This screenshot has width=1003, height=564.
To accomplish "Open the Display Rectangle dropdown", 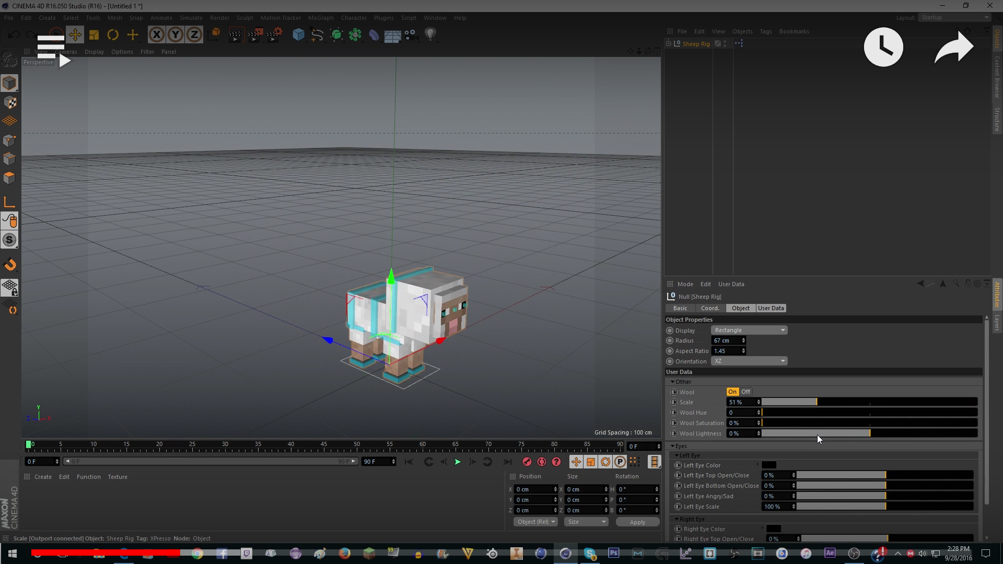I will [x=749, y=330].
